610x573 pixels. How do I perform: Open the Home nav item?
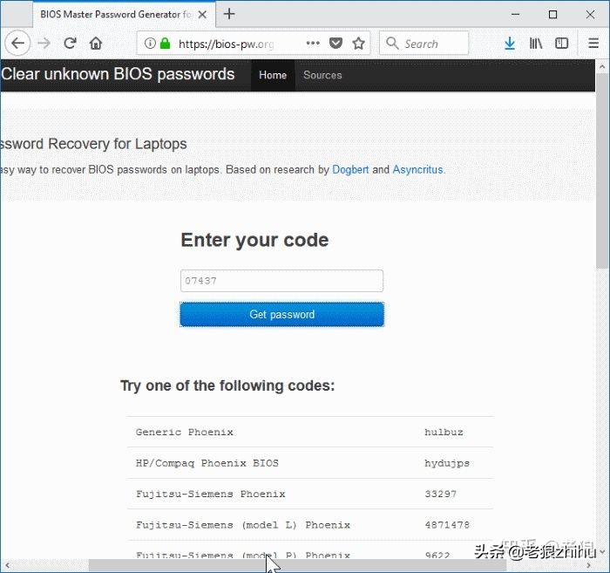pos(273,76)
